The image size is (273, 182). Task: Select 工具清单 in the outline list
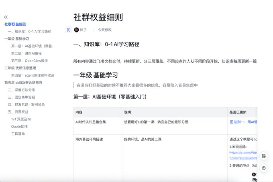(x=18, y=133)
